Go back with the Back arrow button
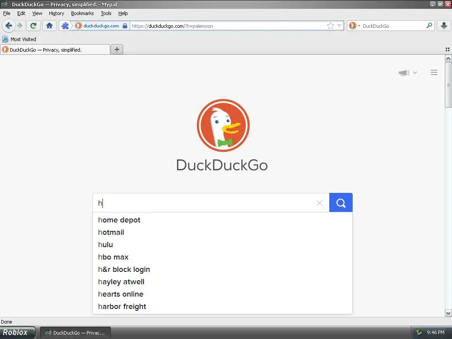The width and height of the screenshot is (452, 339). pyautogui.click(x=9, y=26)
